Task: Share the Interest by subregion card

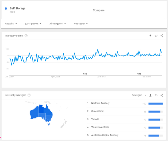Action: (162, 95)
